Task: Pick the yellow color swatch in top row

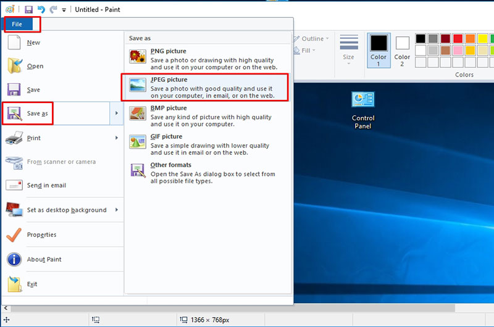Action: pyautogui.click(x=482, y=39)
